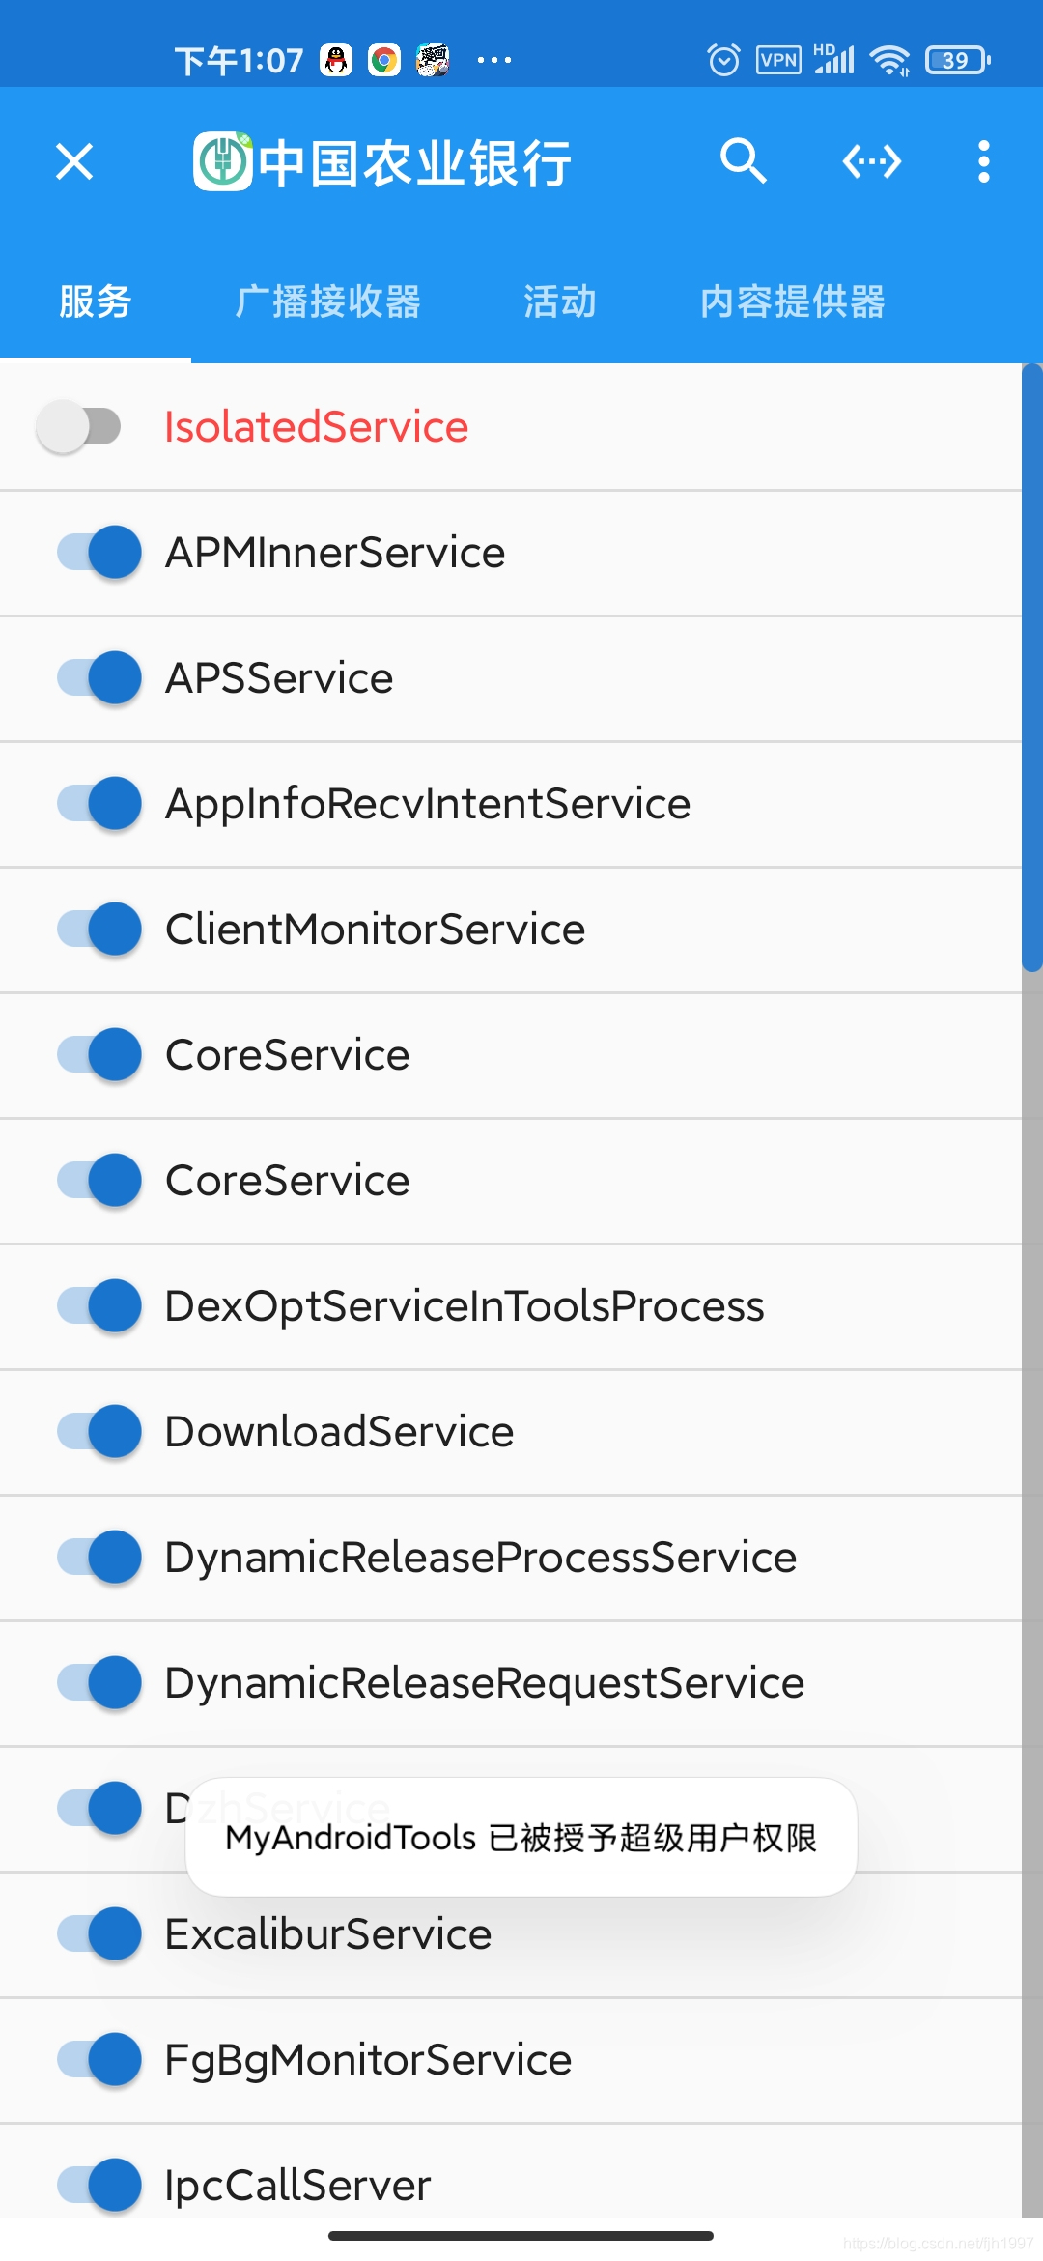1043x2261 pixels.
Task: Tap the MyAndroidTools superuser toast message
Action: click(x=521, y=1837)
